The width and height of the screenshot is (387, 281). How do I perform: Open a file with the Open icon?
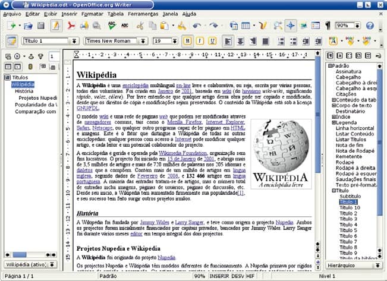[x=28, y=26]
